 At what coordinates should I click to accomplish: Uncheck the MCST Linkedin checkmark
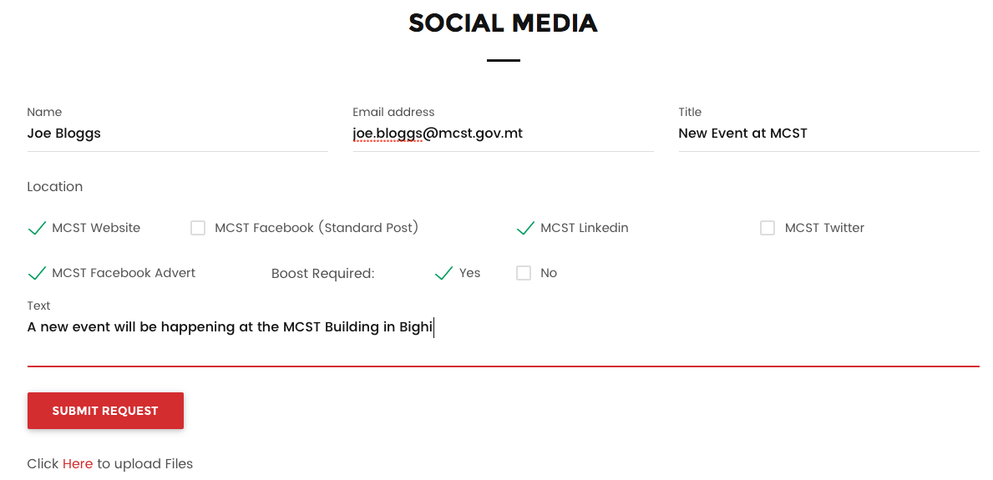pyautogui.click(x=525, y=228)
